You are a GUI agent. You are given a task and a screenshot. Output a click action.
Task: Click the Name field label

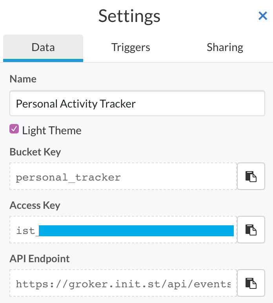pyautogui.click(x=23, y=79)
